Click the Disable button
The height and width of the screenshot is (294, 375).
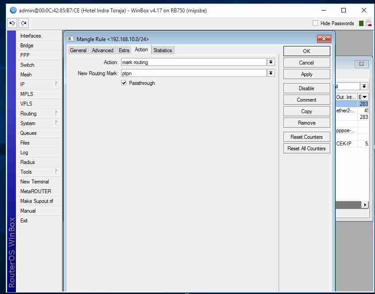click(x=306, y=88)
